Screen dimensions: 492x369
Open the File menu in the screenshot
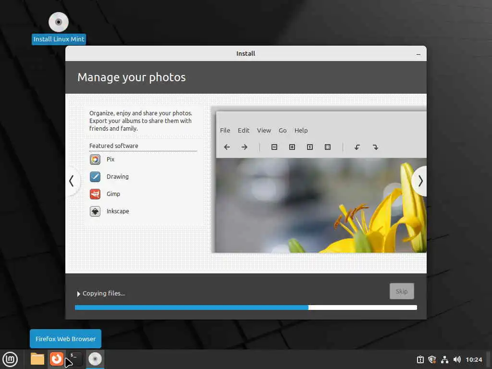(225, 131)
